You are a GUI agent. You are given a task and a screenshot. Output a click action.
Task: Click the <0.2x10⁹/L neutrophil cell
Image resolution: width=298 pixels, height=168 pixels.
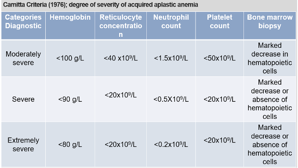click(171, 144)
